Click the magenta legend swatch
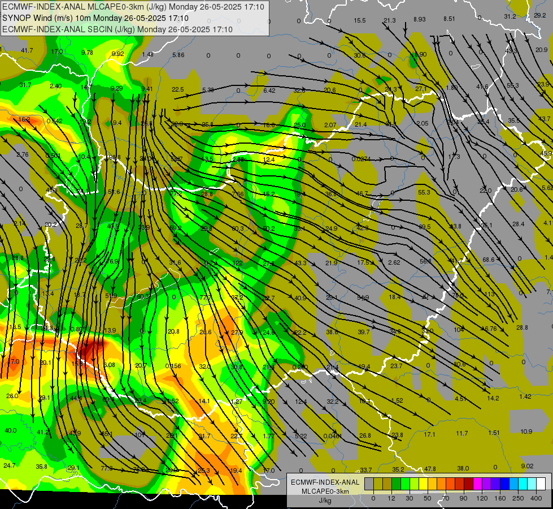 coord(477,484)
